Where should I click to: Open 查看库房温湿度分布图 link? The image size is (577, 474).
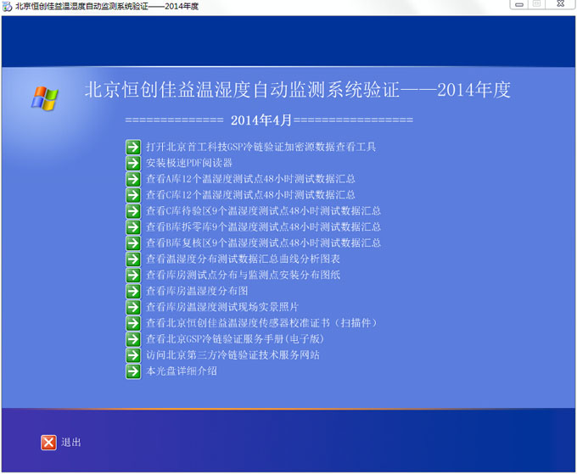tap(197, 291)
